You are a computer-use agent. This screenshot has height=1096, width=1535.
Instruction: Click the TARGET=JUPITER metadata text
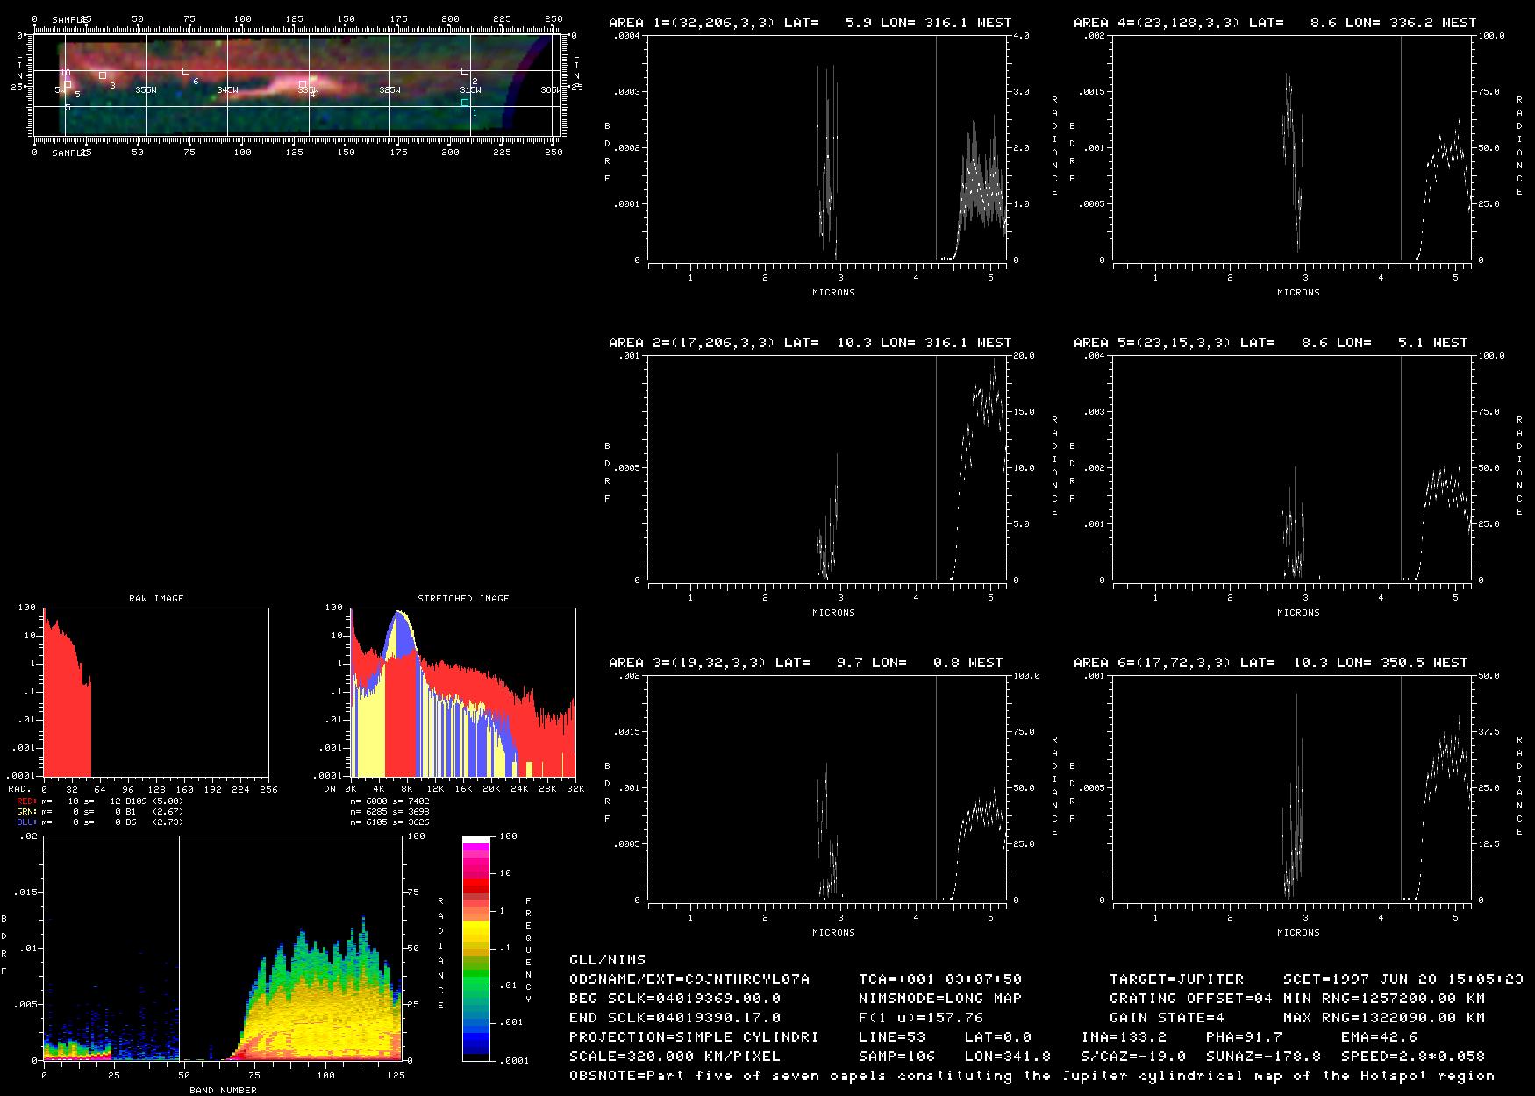tap(1176, 979)
